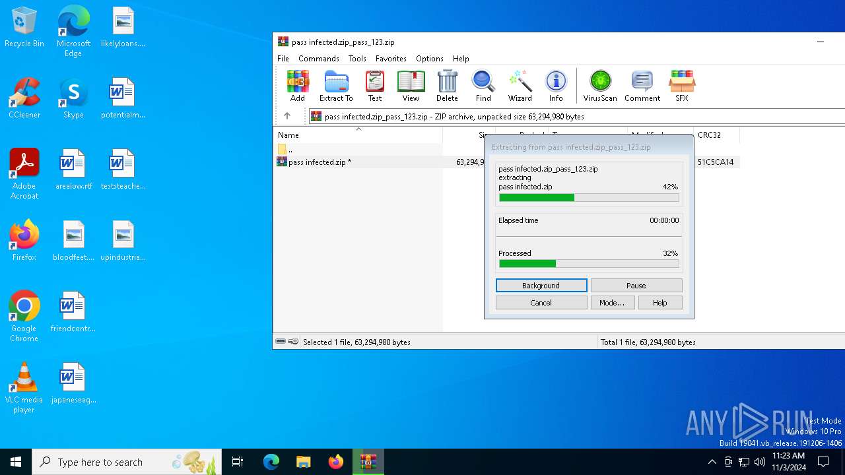Viewport: 845px width, 475px height.
Task: Click 'Total 1 file, 63,294,980 bytes' status text
Action: coord(648,342)
